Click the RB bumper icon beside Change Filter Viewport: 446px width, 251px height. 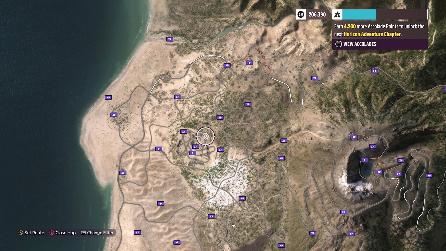point(83,233)
